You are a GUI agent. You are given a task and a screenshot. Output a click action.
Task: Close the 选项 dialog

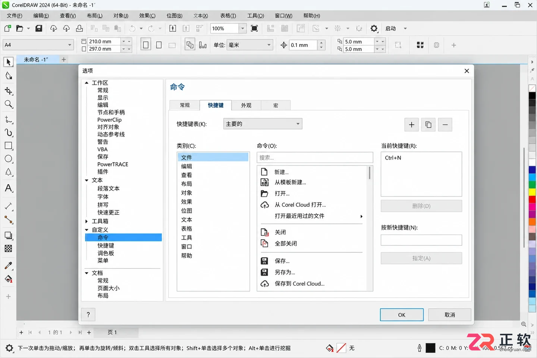tap(467, 71)
